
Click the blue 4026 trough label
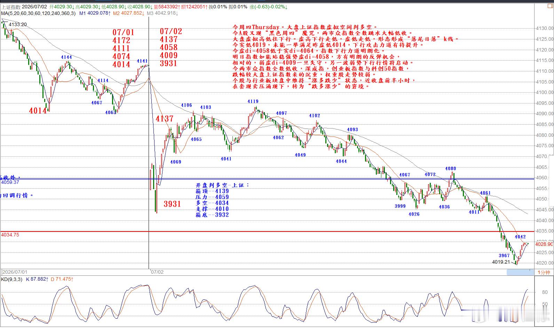414,214
